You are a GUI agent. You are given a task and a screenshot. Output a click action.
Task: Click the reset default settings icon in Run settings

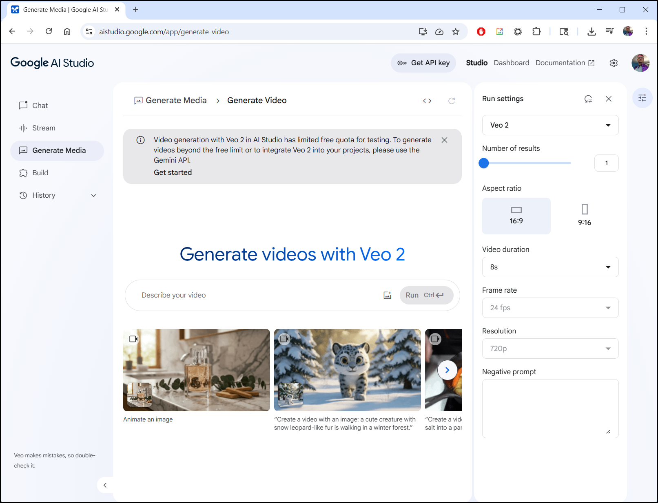pyautogui.click(x=588, y=99)
